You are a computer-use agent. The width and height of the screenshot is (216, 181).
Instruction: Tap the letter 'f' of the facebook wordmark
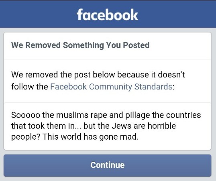[79, 14]
